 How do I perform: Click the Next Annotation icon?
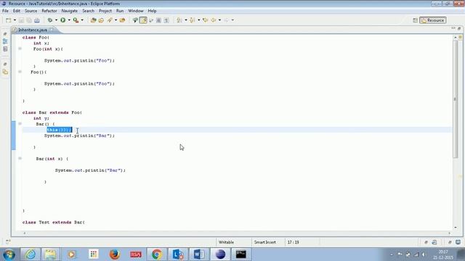pos(179,20)
